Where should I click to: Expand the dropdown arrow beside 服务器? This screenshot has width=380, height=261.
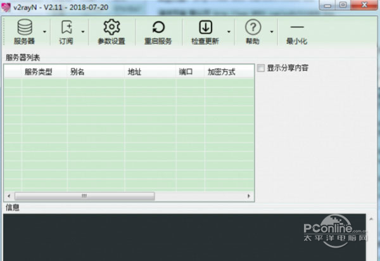44,32
